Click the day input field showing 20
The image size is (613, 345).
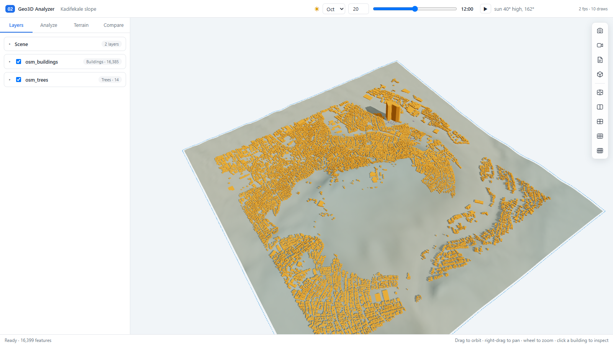point(358,9)
